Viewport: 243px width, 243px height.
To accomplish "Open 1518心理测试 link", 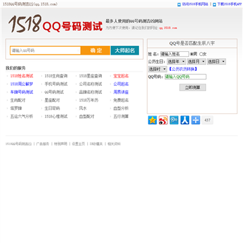I will pyautogui.click(x=56, y=117).
